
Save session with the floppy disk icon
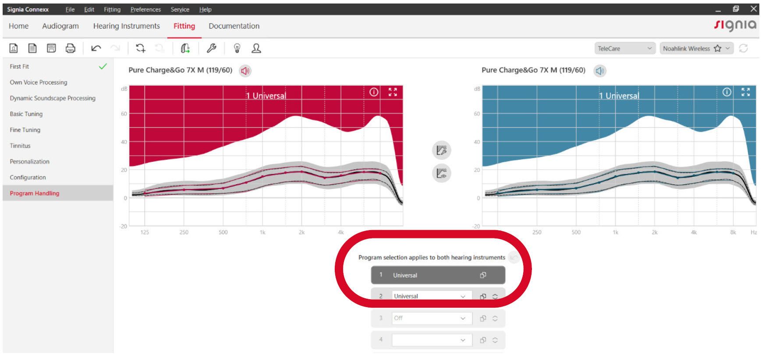(51, 49)
